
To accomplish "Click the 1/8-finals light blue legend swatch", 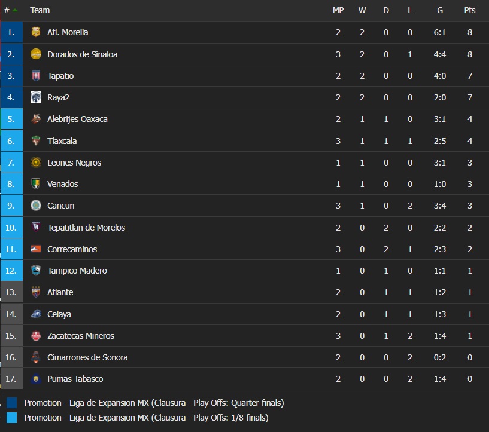I will pyautogui.click(x=12, y=418).
